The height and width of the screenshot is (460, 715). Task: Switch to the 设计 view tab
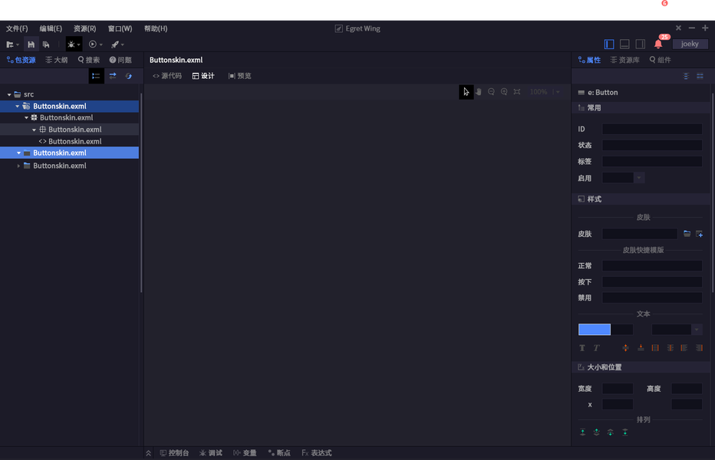tap(203, 76)
